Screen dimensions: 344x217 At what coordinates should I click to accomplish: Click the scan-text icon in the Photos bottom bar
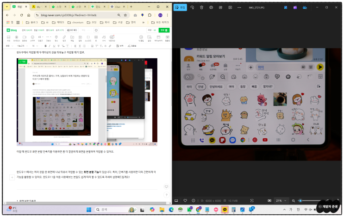(x=252, y=200)
